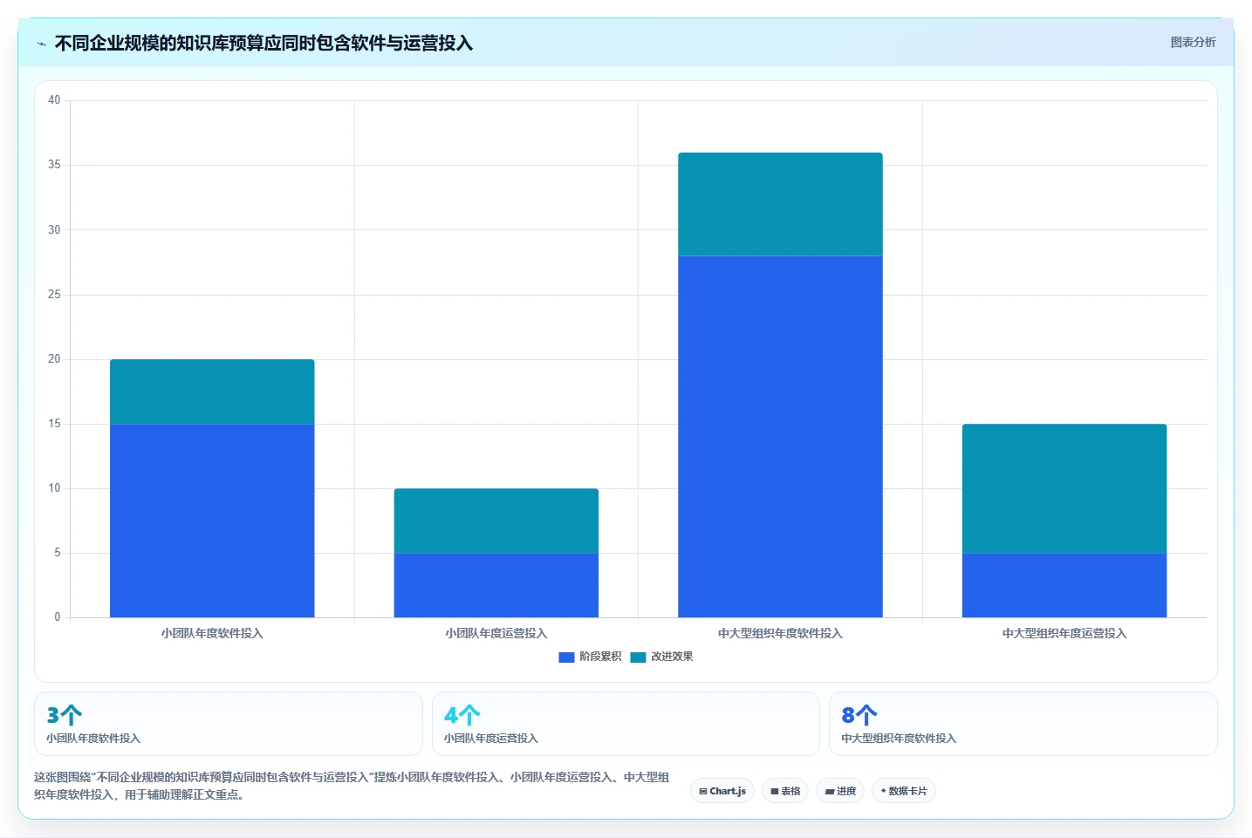Click the x-axis label 中大型组织年度运营投入

[1064, 634]
